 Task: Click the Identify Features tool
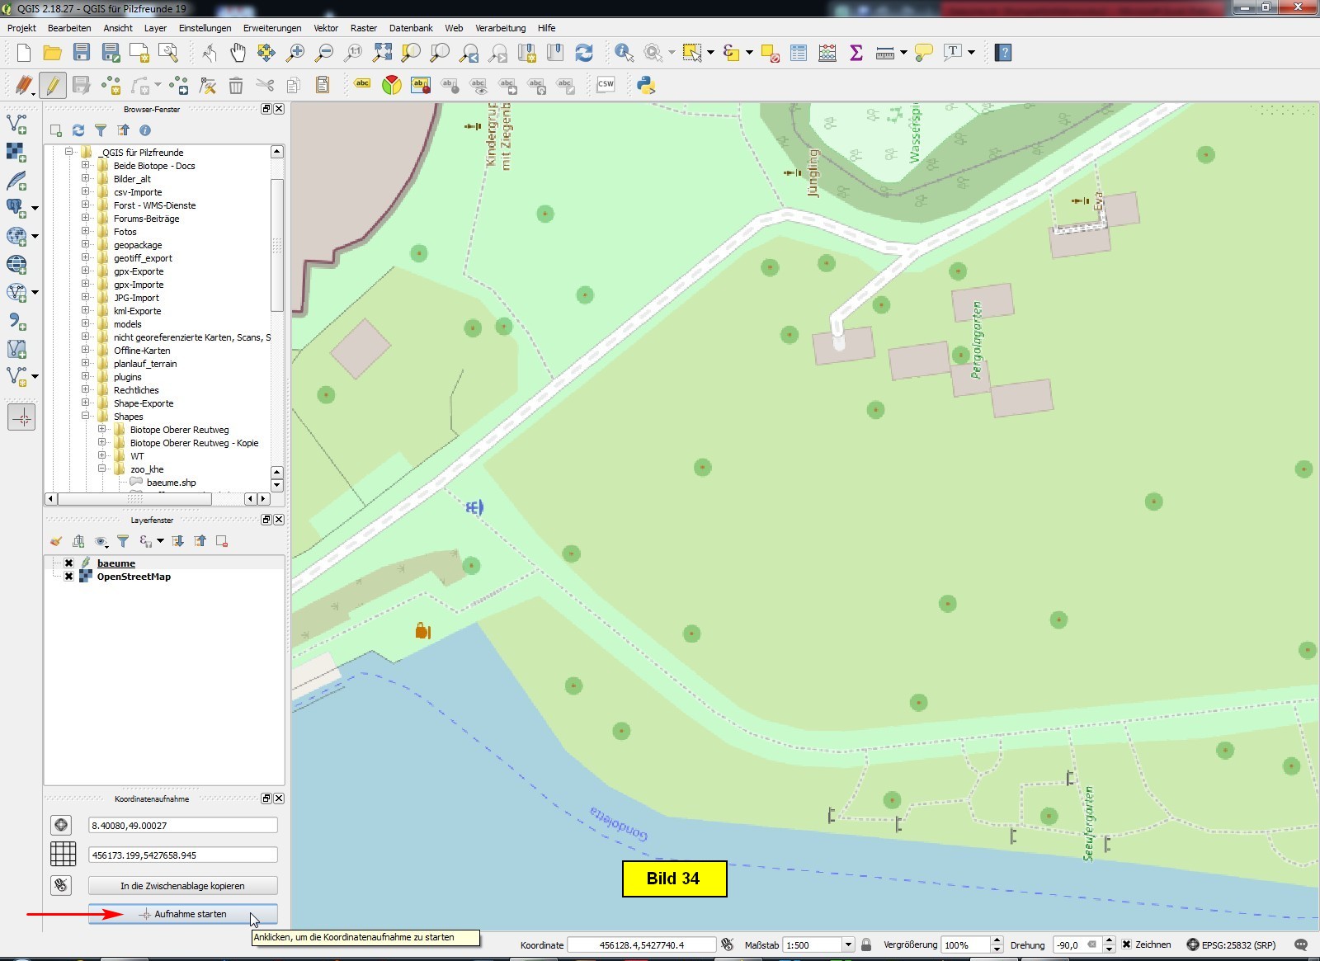[x=624, y=53]
